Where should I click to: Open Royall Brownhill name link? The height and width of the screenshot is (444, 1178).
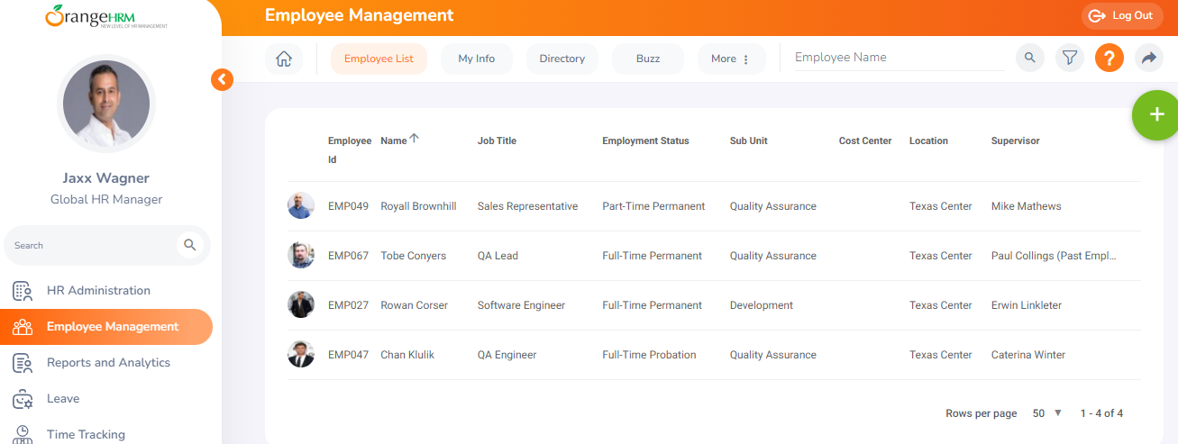[418, 206]
